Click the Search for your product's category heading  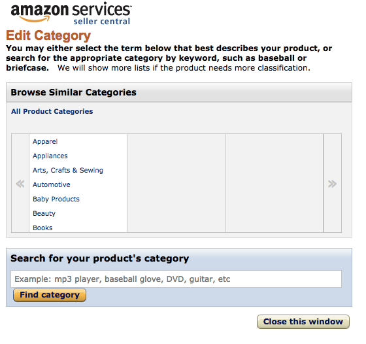click(x=99, y=258)
